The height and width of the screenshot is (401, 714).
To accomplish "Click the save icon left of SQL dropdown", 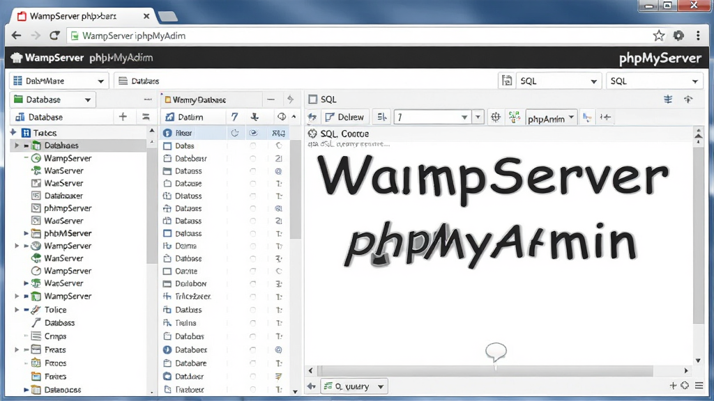I will [x=507, y=81].
